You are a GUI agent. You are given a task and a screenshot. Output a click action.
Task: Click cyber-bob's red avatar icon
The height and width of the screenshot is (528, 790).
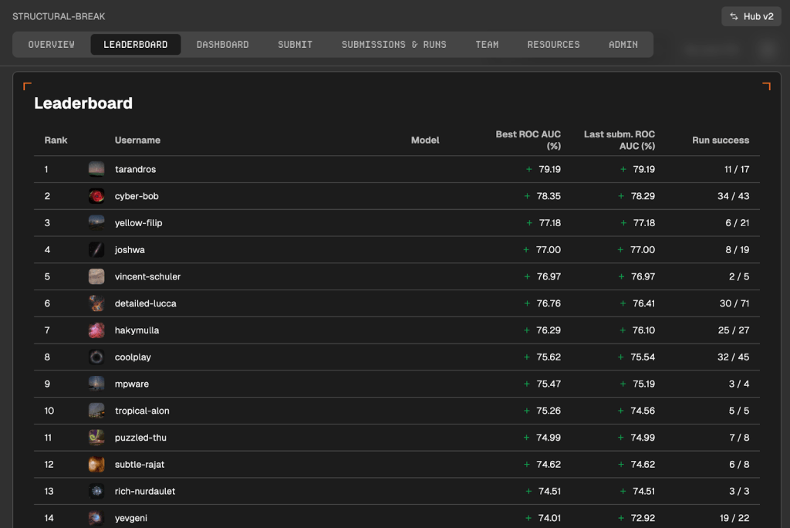[x=96, y=196]
